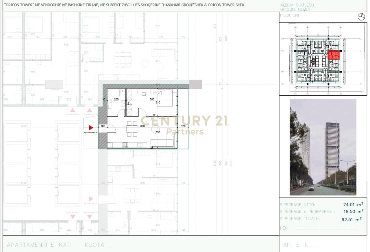370x252 pixels.
Task: Click the pink Apartamenti F entrance arrow
Action: point(91,199)
